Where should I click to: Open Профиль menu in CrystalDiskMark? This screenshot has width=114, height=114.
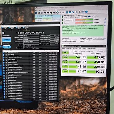75,48
